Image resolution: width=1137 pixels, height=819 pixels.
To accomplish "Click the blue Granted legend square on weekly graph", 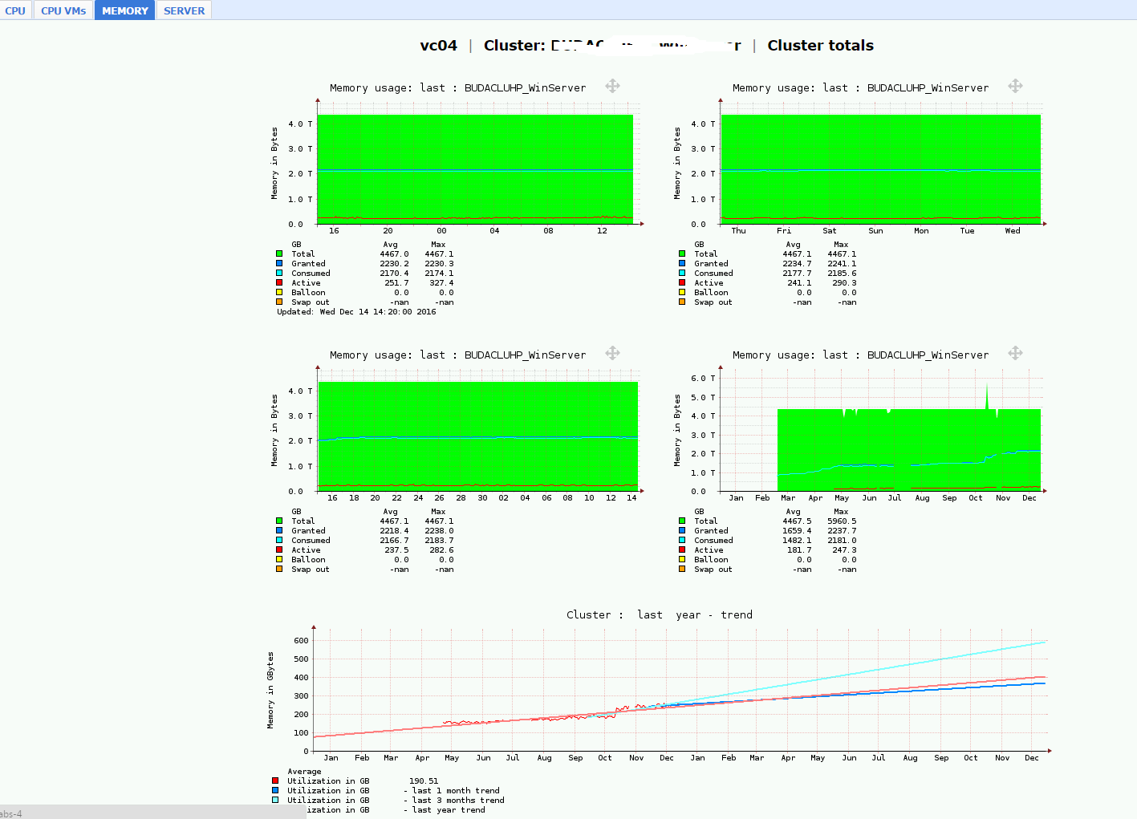I will (x=681, y=263).
